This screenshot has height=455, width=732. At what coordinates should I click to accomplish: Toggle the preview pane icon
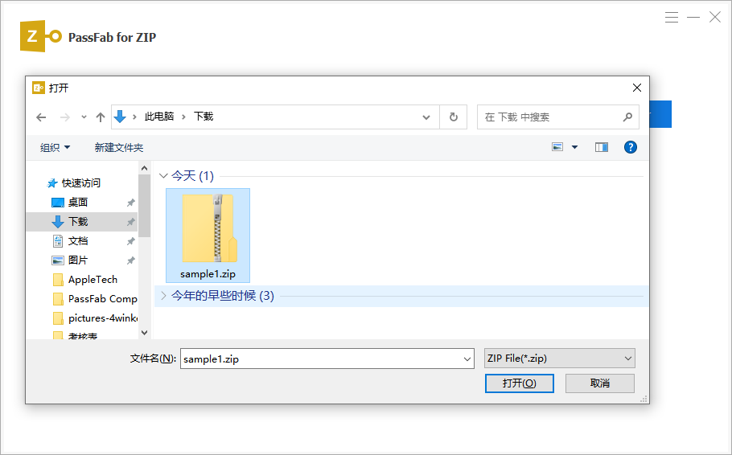pyautogui.click(x=602, y=147)
